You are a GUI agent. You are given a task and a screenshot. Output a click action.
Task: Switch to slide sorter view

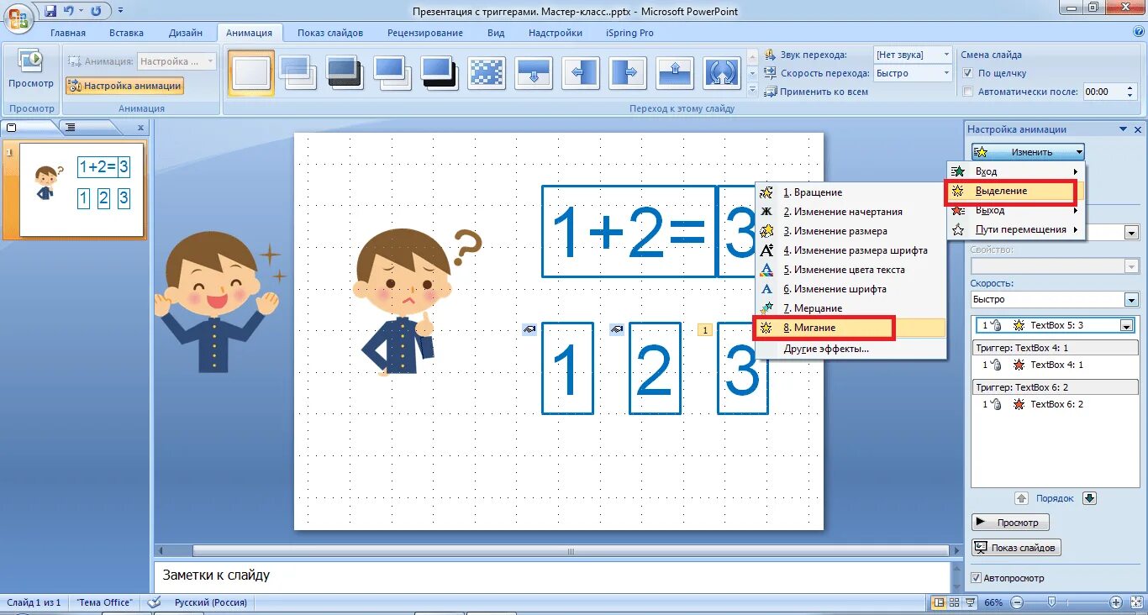tap(955, 602)
